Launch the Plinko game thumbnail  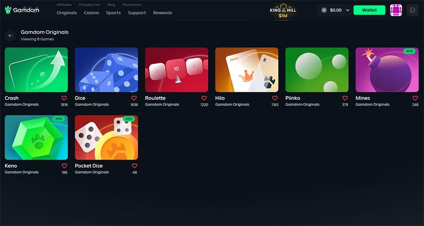[x=317, y=70]
